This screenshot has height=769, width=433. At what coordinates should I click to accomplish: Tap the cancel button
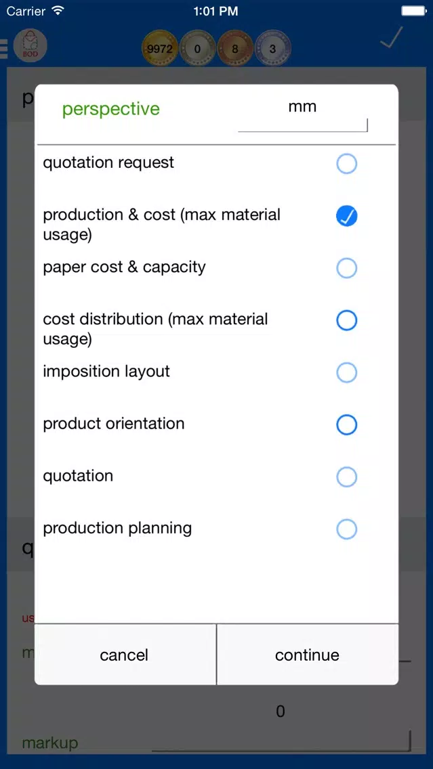pyautogui.click(x=125, y=655)
